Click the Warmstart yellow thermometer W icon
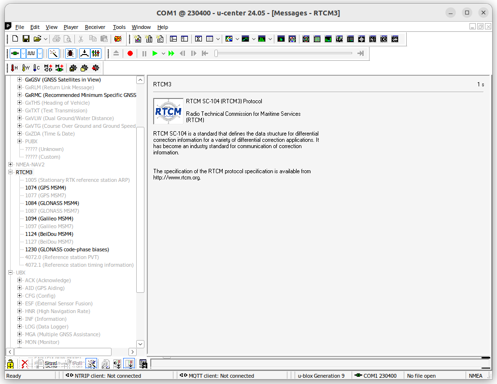The width and height of the screenshot is (497, 384). click(26, 68)
